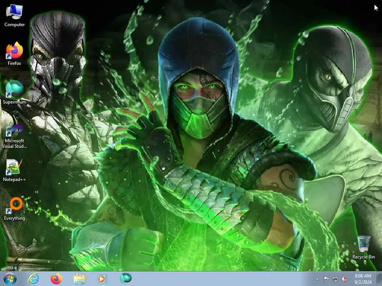
Task: Open the network tray icon
Action: (x=335, y=279)
